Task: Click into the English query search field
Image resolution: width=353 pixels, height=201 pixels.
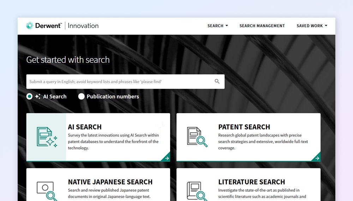Action: tap(120, 81)
